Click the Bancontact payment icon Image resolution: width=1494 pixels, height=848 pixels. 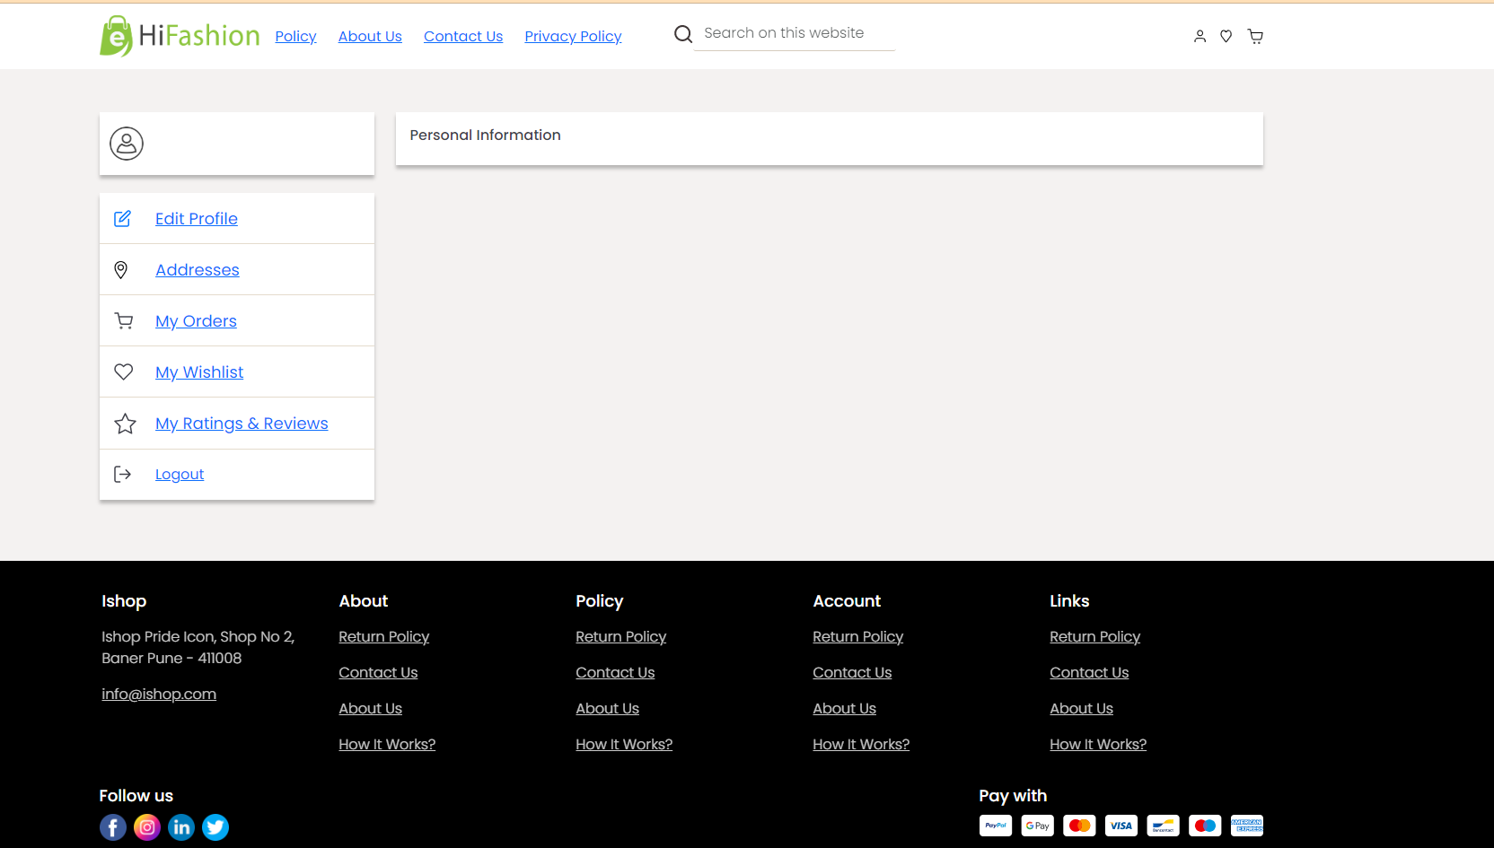[1164, 826]
